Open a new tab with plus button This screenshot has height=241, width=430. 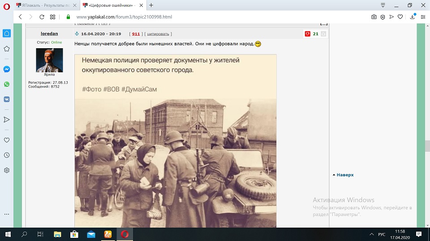(151, 5)
